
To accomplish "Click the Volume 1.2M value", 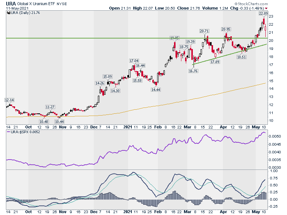I will (215, 8).
